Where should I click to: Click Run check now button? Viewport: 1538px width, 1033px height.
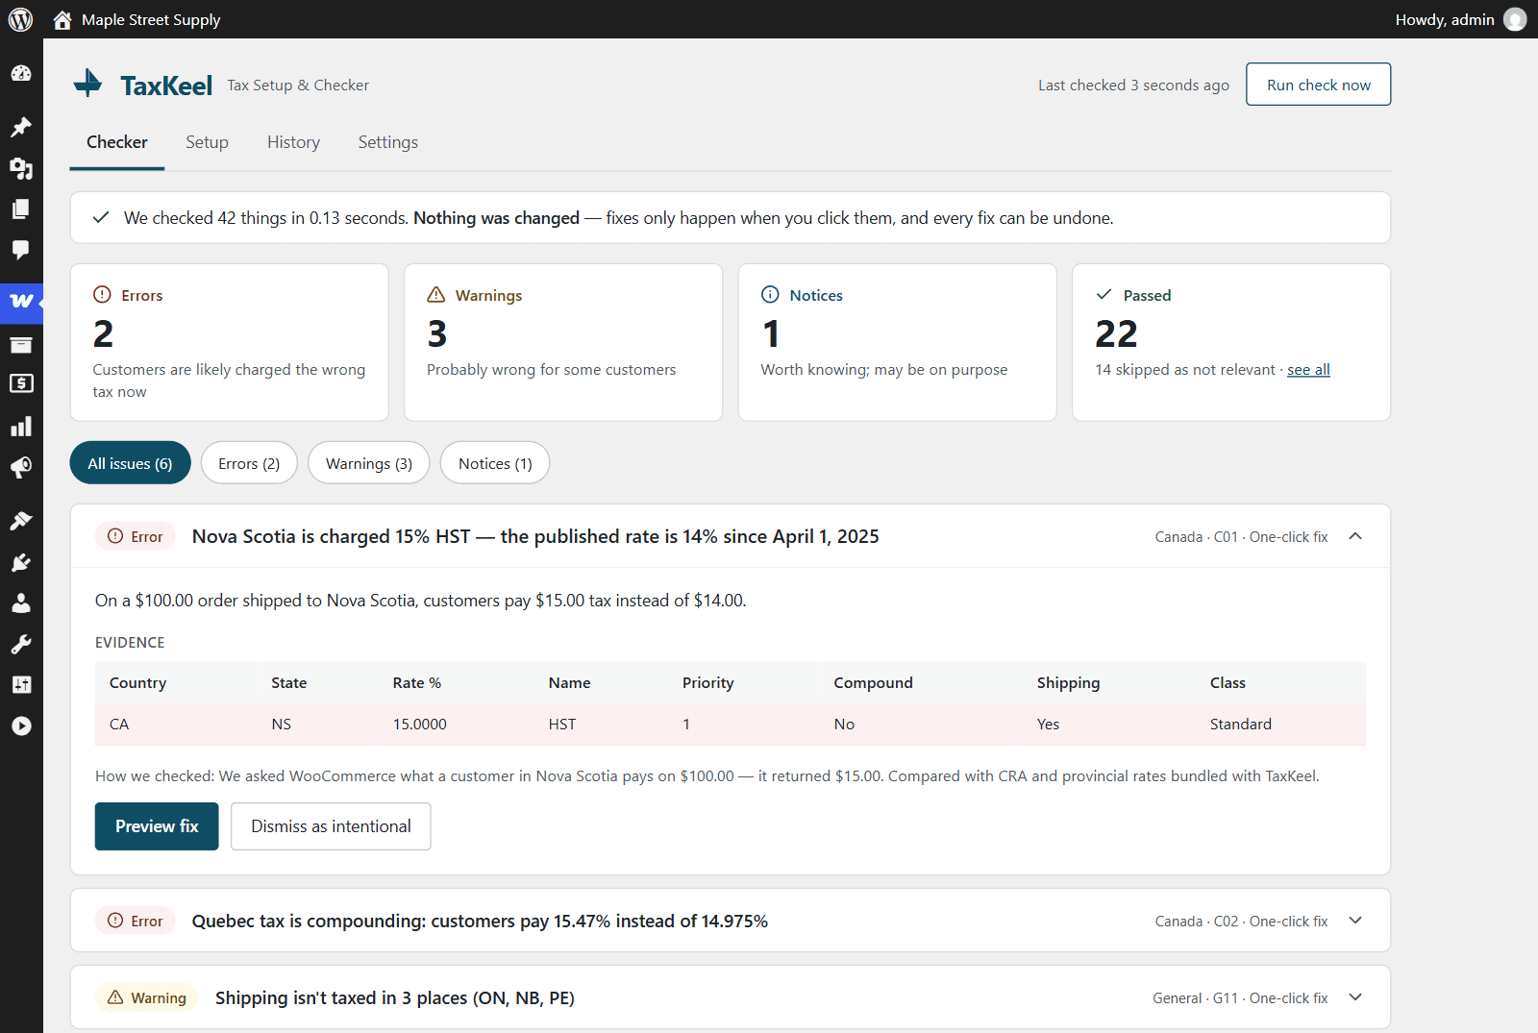tap(1319, 85)
